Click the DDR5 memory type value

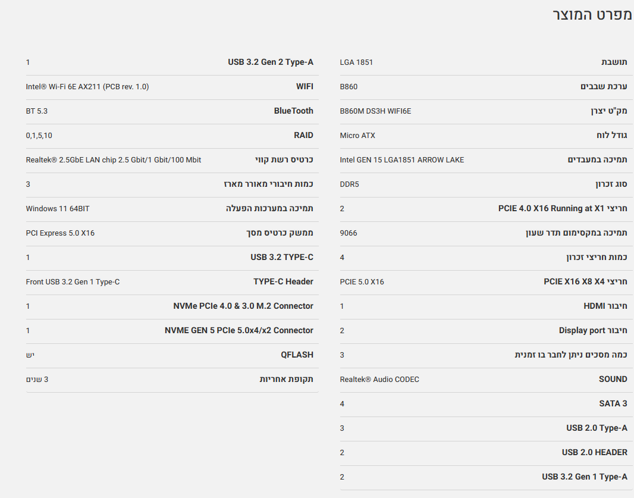350,184
